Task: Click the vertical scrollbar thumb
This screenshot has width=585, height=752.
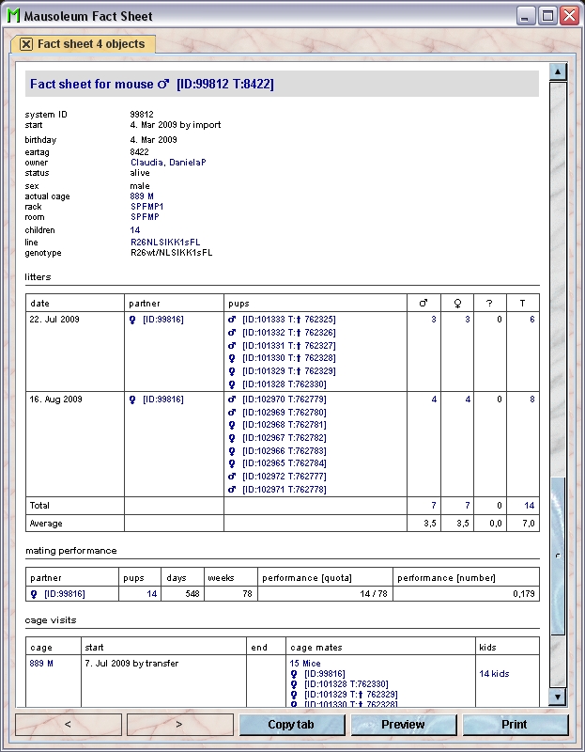Action: [558, 555]
